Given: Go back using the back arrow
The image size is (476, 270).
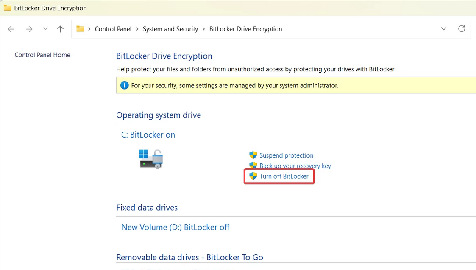Looking at the screenshot, I should 11,29.
